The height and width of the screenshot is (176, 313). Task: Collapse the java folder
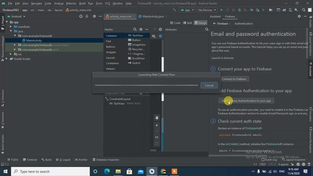coord(11,31)
